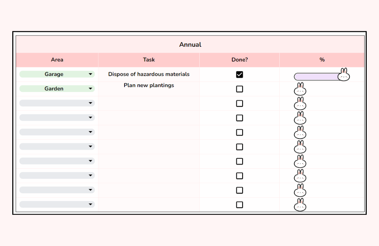Open the Garage area dropdown

(57, 74)
